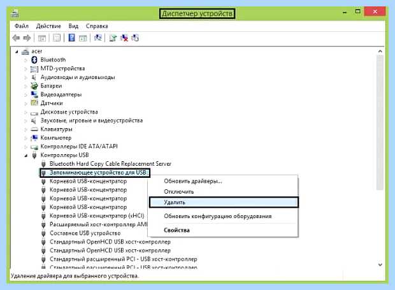
Task: Open the Действие menu
Action: click(48, 26)
